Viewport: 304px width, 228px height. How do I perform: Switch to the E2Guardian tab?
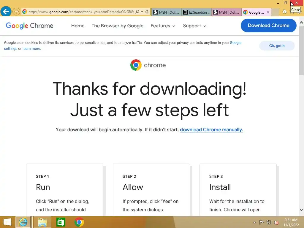(x=197, y=12)
